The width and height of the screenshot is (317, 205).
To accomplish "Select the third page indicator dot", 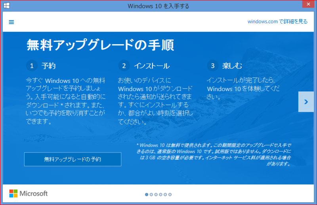I will [156, 194].
